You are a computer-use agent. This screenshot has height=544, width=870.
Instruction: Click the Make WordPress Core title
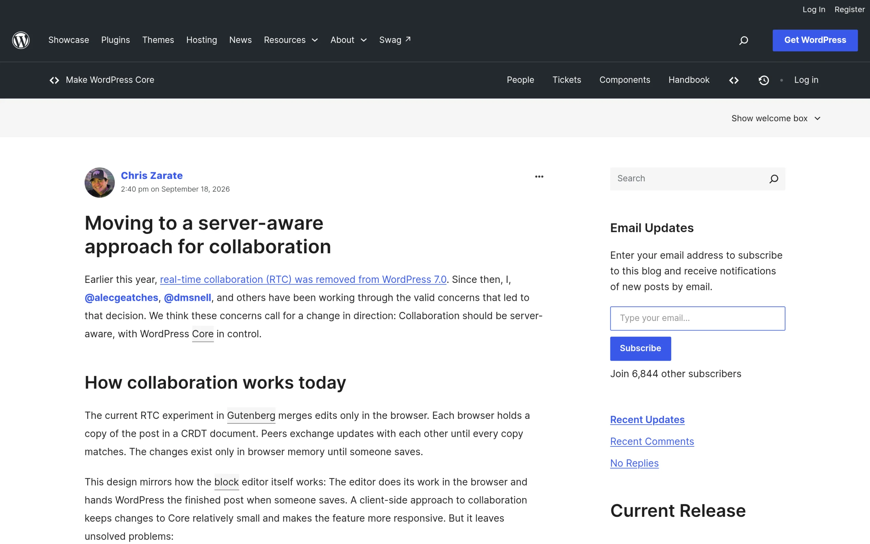coord(110,80)
